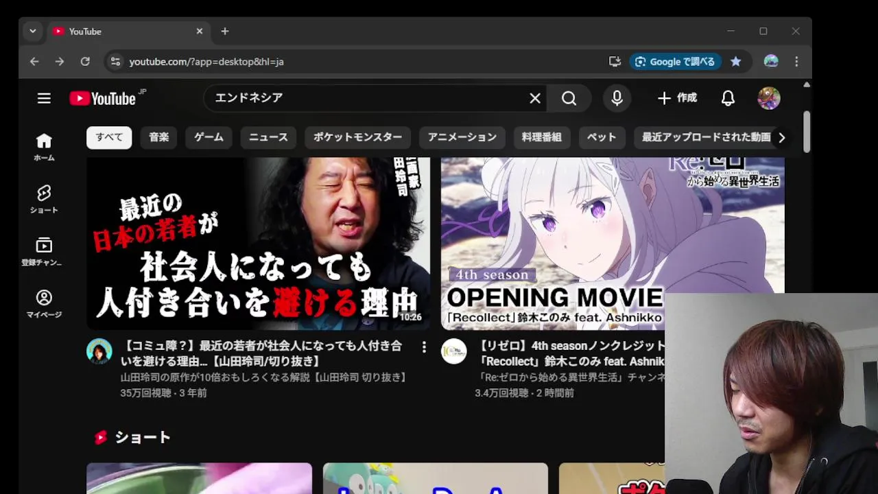Select the ニュース filter chip
The height and width of the screenshot is (494, 878).
[268, 137]
